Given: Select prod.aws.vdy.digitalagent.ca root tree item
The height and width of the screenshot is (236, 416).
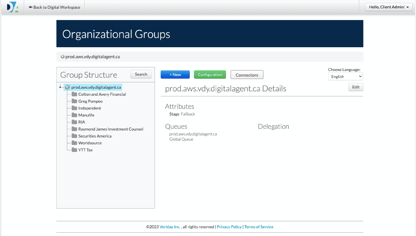Looking at the screenshot, I should pos(96,87).
